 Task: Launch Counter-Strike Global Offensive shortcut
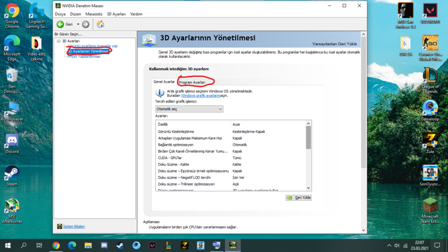tap(430, 48)
